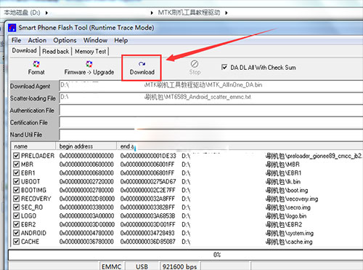Click MTK刷机工具教程驱动 folder in address bar
The width and height of the screenshot is (363, 270).
189,12
